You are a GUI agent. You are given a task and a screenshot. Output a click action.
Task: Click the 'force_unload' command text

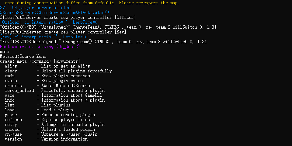click(x=19, y=90)
